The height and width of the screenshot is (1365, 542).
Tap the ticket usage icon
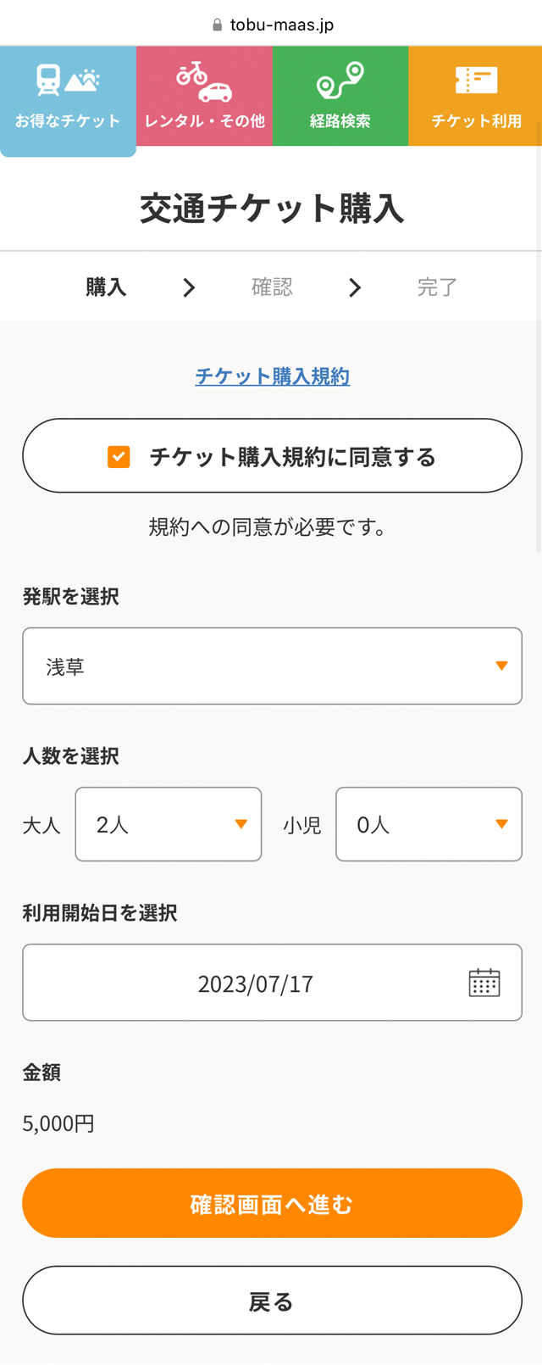(x=476, y=81)
